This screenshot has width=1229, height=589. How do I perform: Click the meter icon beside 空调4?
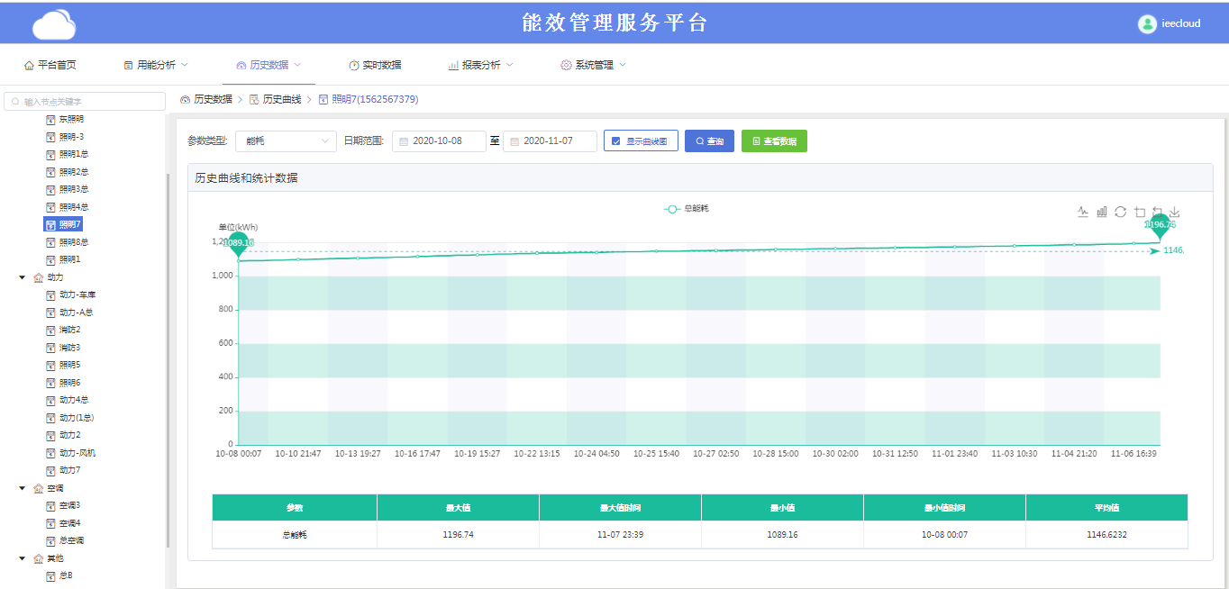(50, 523)
